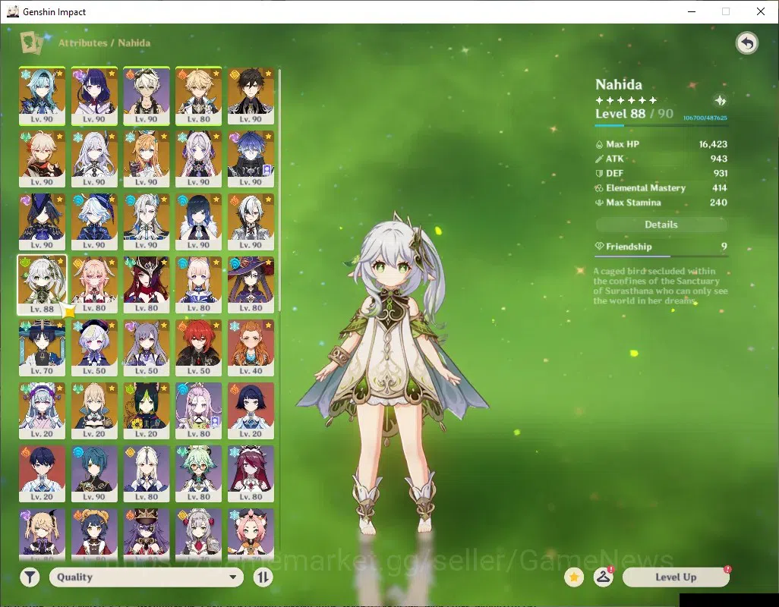Click the Max Stamina 240 stat row
Viewport: 779px width, 607px height.
661,203
